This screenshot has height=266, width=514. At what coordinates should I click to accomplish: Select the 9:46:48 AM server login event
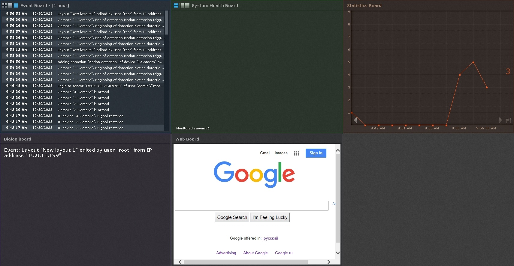click(83, 86)
